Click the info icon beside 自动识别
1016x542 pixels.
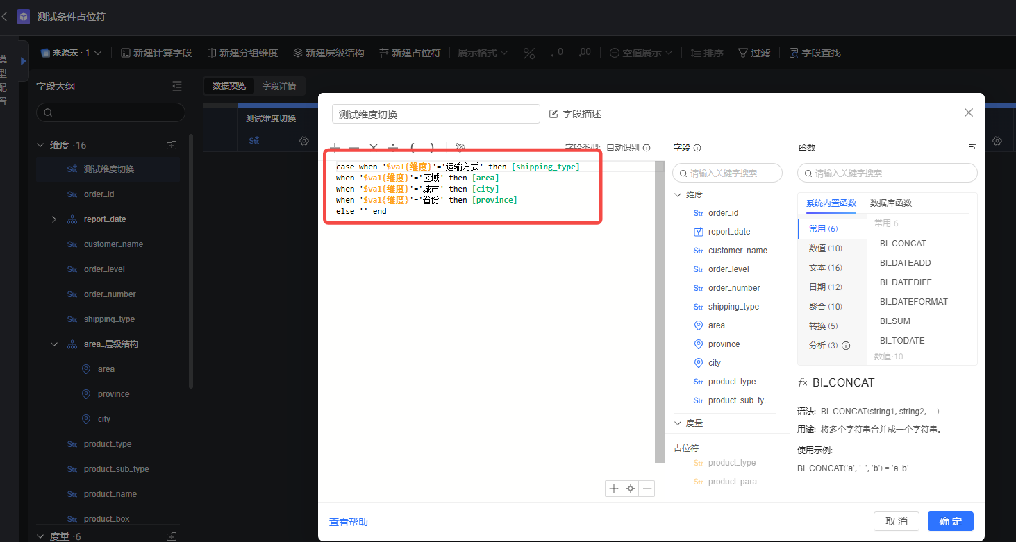pyautogui.click(x=647, y=148)
